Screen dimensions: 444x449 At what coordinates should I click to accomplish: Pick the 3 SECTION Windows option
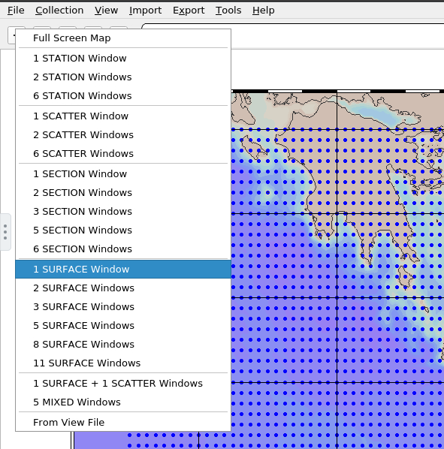click(x=123, y=212)
